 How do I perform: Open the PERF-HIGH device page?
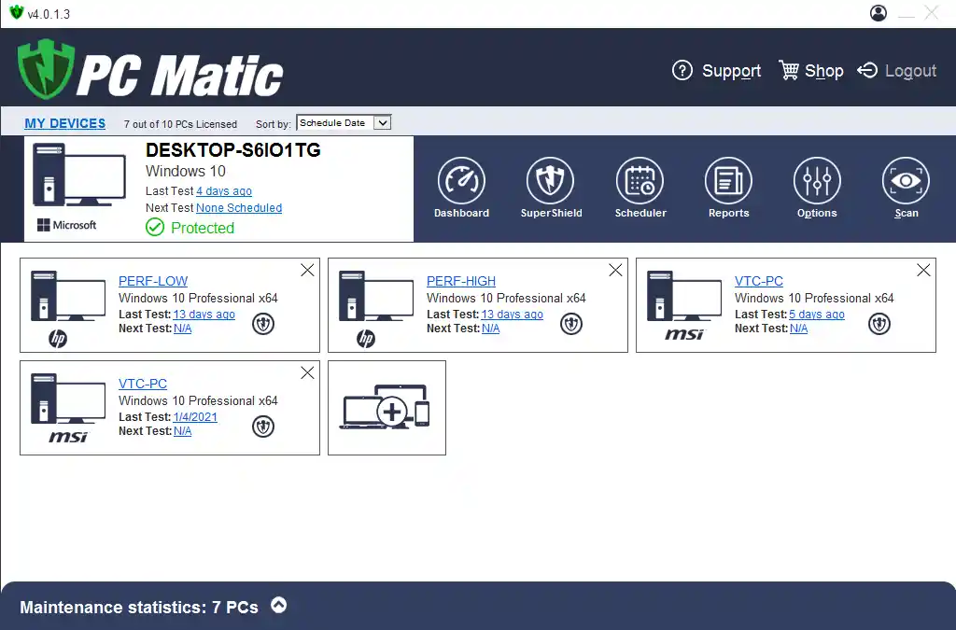point(460,281)
